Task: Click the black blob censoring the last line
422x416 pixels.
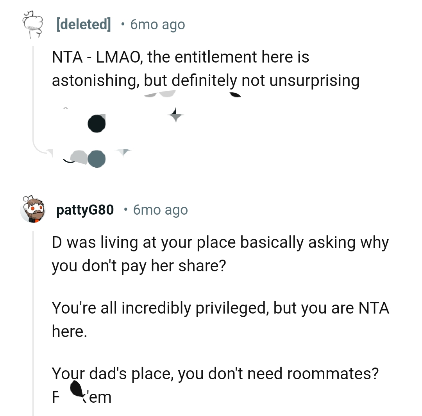Action: [x=76, y=389]
